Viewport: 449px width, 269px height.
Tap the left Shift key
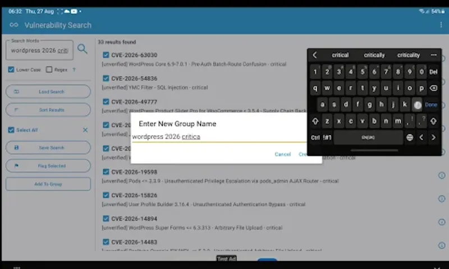tap(315, 121)
